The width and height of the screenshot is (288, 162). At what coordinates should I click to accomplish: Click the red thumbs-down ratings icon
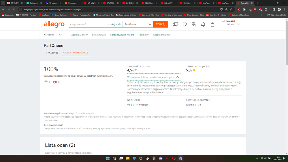(55, 82)
